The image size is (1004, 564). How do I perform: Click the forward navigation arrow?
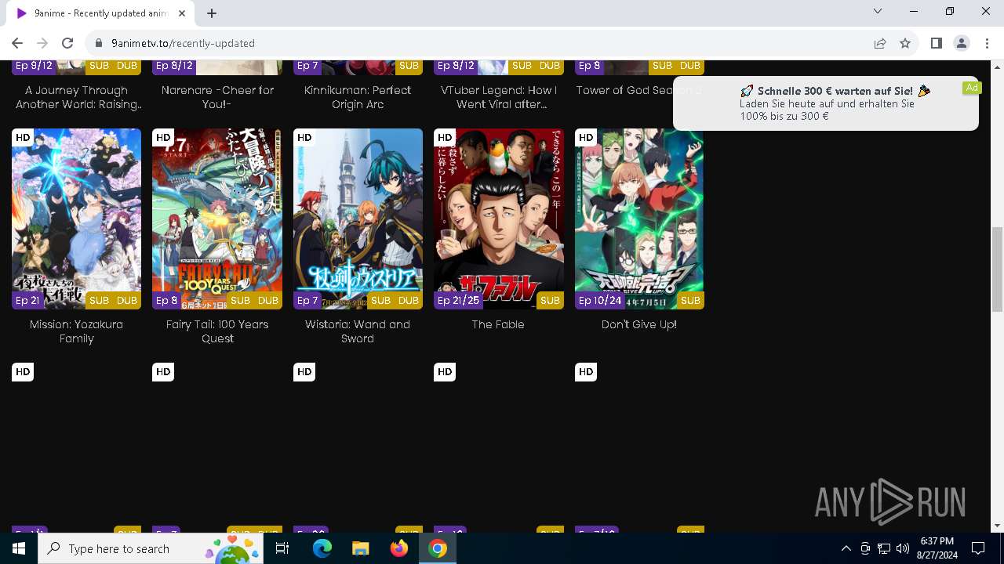42,43
